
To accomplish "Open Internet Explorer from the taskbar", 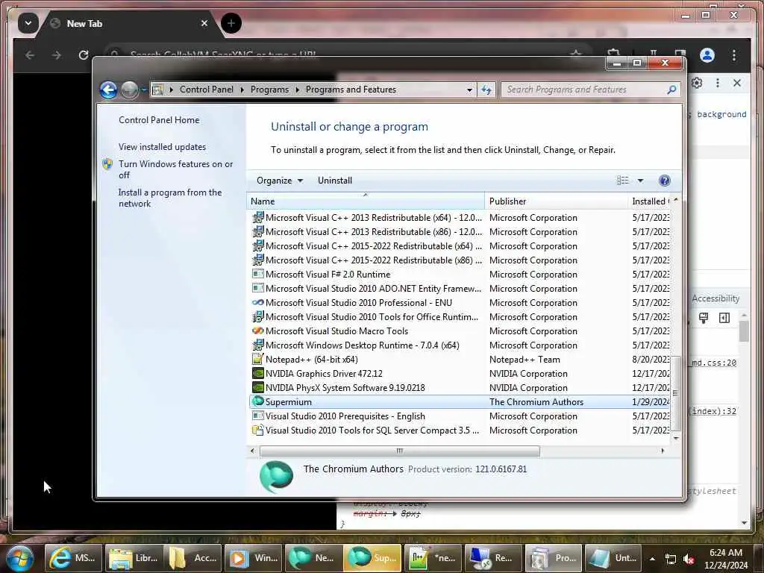I will click(72, 558).
